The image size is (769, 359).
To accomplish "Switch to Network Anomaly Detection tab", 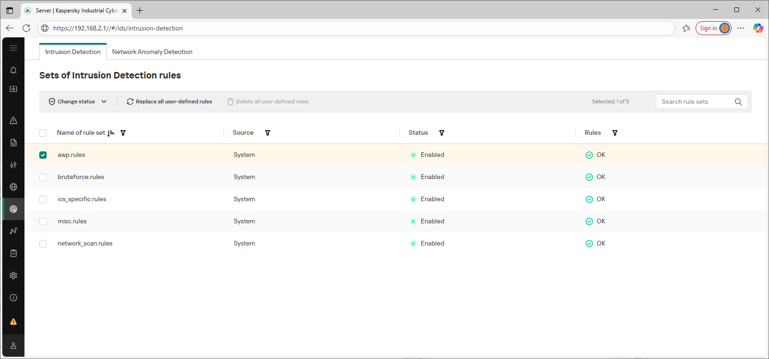I will [x=152, y=52].
